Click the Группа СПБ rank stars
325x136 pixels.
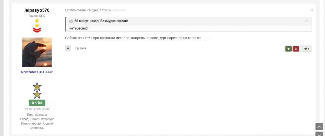[x=37, y=23]
